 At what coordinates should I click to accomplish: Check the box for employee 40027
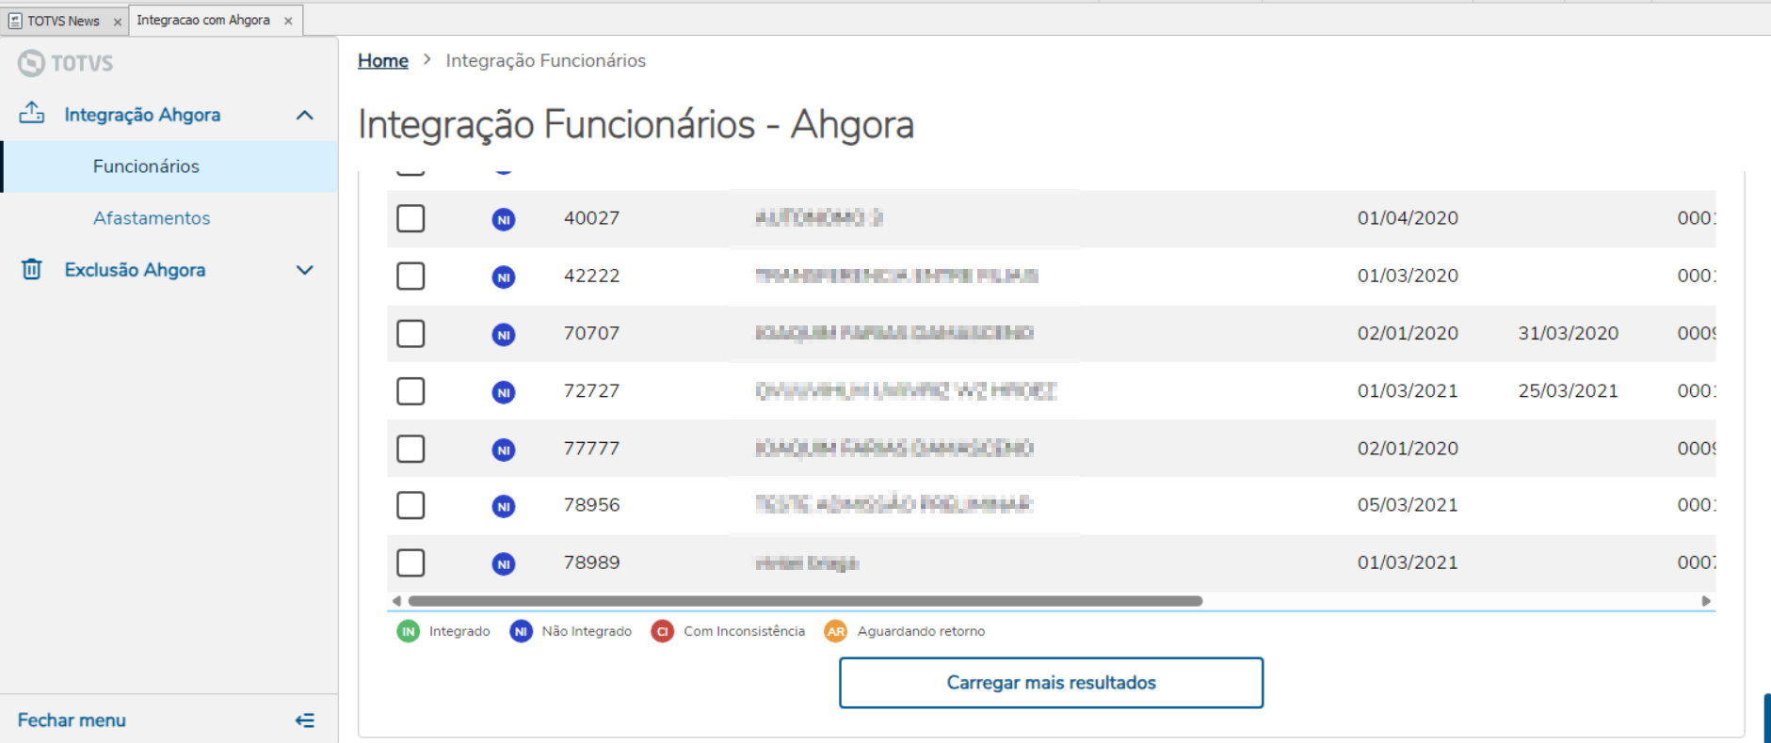[411, 218]
